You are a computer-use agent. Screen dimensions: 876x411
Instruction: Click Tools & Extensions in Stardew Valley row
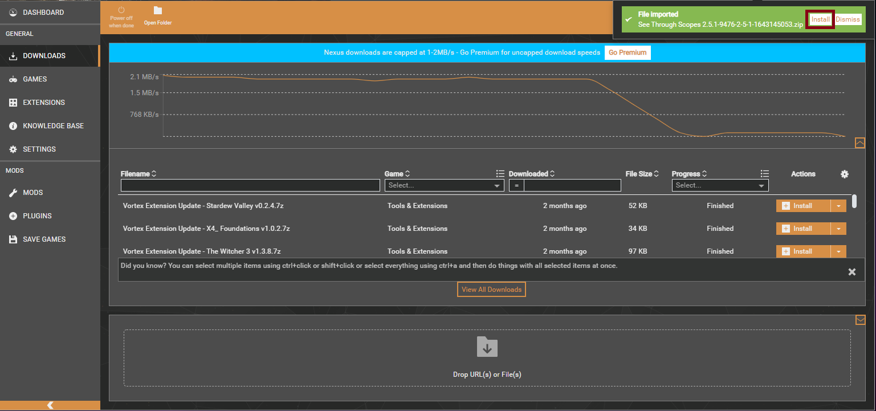[x=417, y=206]
